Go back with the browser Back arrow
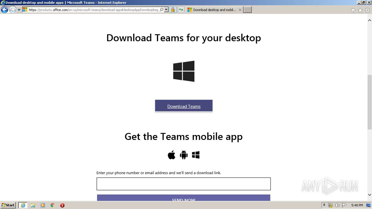Image resolution: width=372 pixels, height=209 pixels. click(x=4, y=10)
